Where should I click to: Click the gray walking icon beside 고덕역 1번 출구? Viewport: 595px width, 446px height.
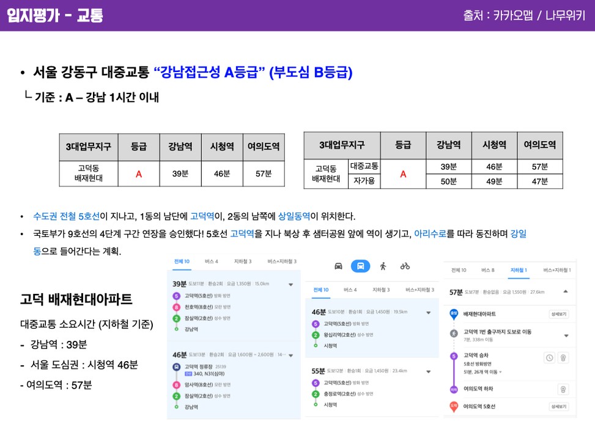[x=454, y=334]
